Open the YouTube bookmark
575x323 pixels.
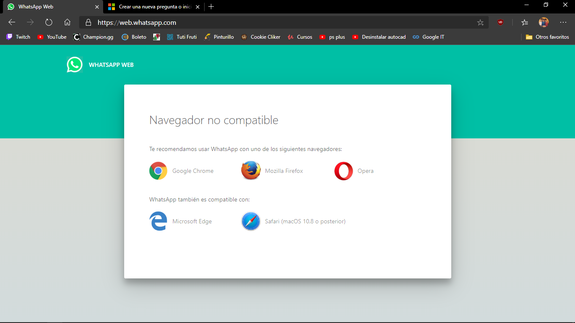coord(52,37)
